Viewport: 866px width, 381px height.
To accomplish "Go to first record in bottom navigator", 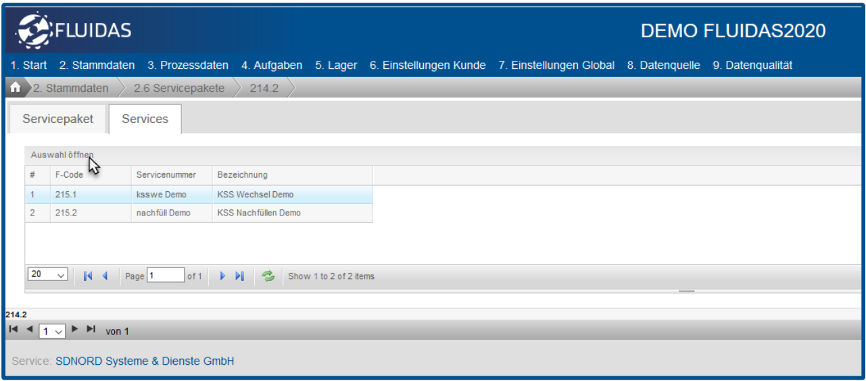I will click(14, 332).
